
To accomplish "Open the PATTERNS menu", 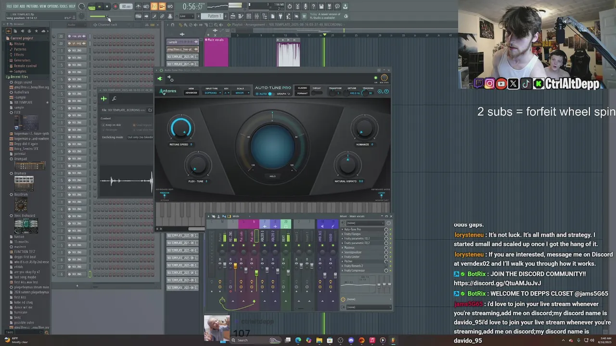I will [x=32, y=6].
